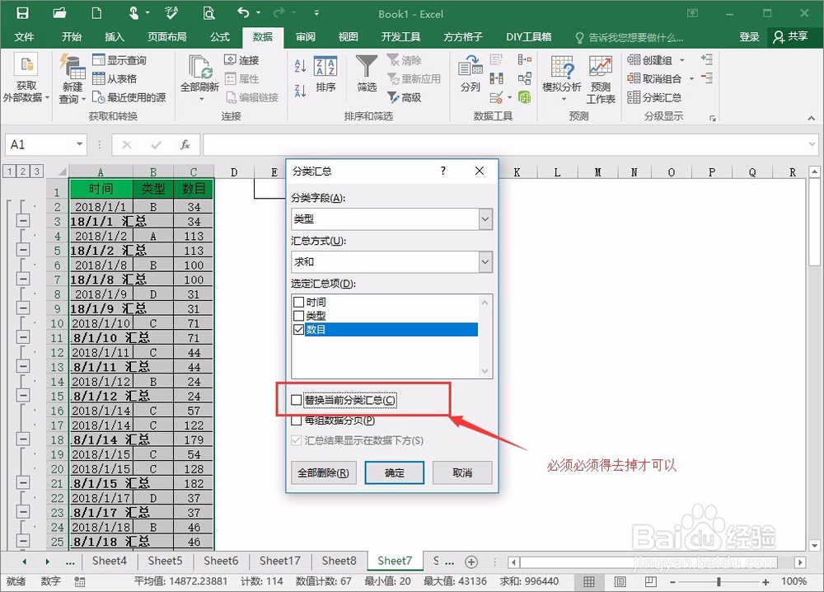Open the 文件 menu tab
Image resolution: width=824 pixels, height=592 pixels.
click(24, 37)
